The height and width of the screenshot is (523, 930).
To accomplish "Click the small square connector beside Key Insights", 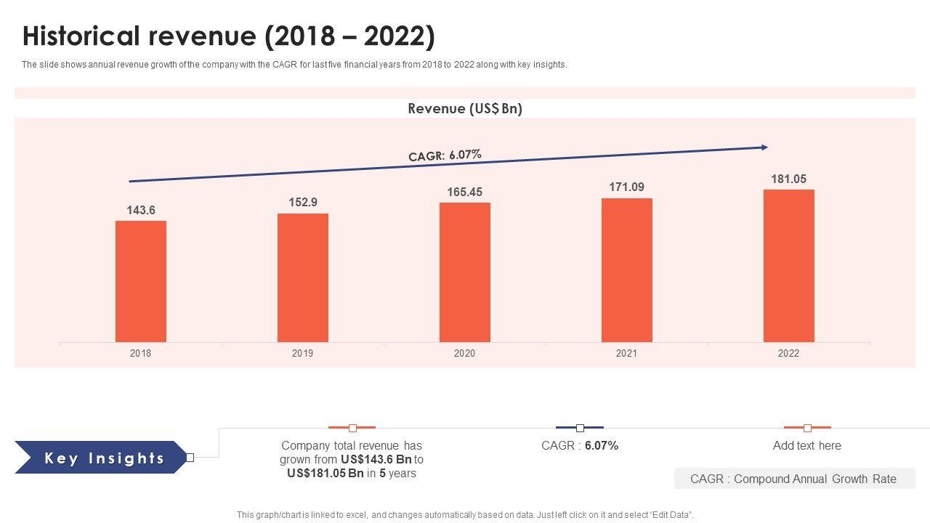I will [190, 458].
